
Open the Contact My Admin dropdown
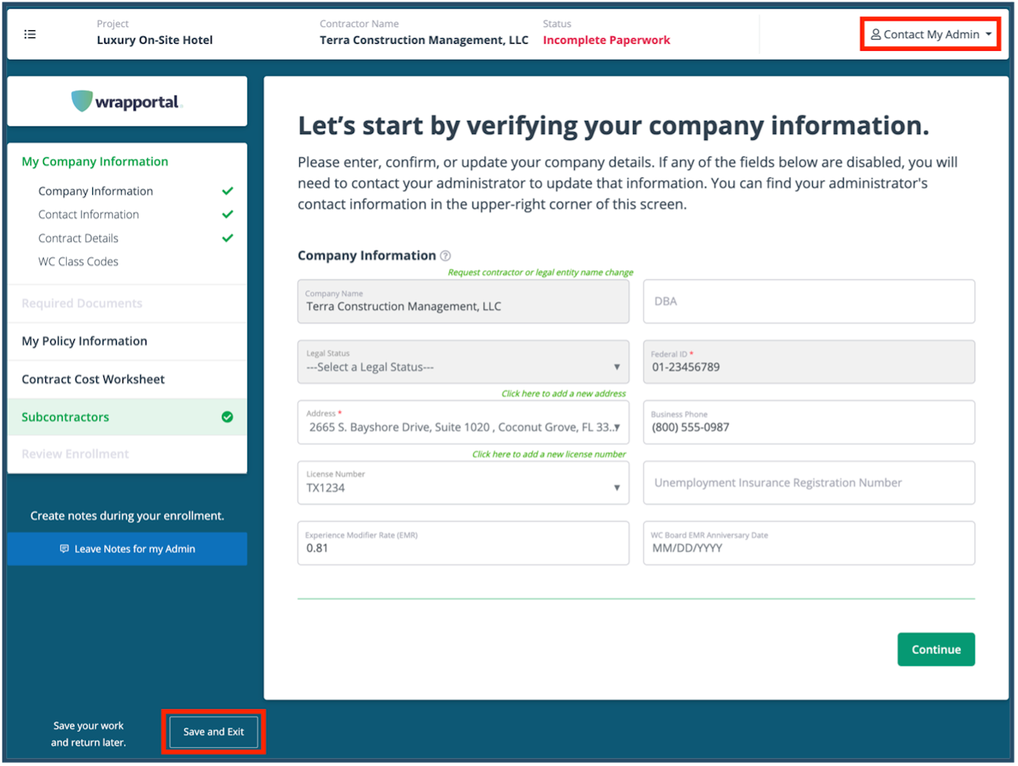(x=931, y=34)
